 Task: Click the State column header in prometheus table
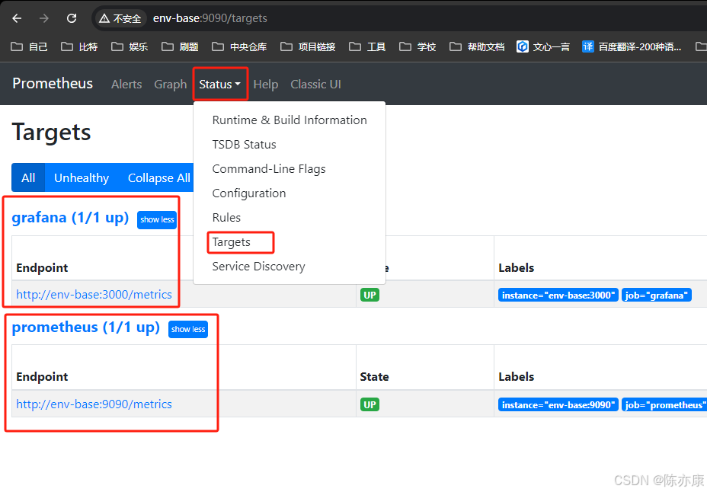click(x=374, y=377)
